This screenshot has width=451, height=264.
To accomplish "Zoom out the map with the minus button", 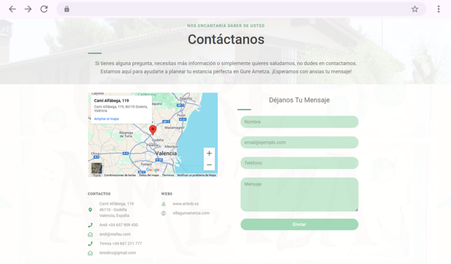I will (x=209, y=165).
